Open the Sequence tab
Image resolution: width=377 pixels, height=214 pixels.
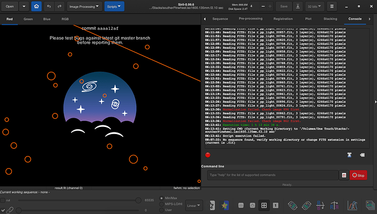tap(220, 19)
